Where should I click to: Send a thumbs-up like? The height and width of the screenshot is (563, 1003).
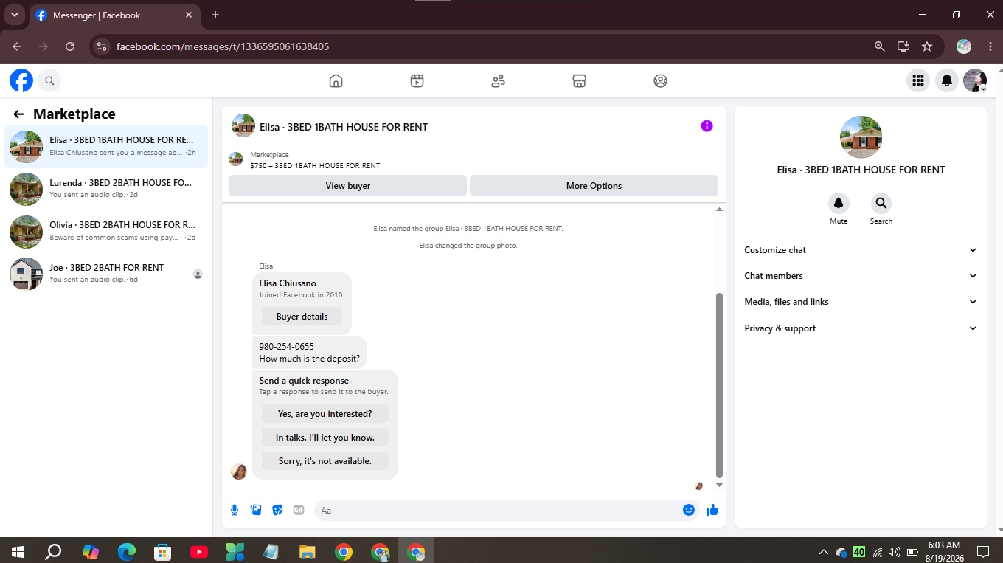[712, 510]
